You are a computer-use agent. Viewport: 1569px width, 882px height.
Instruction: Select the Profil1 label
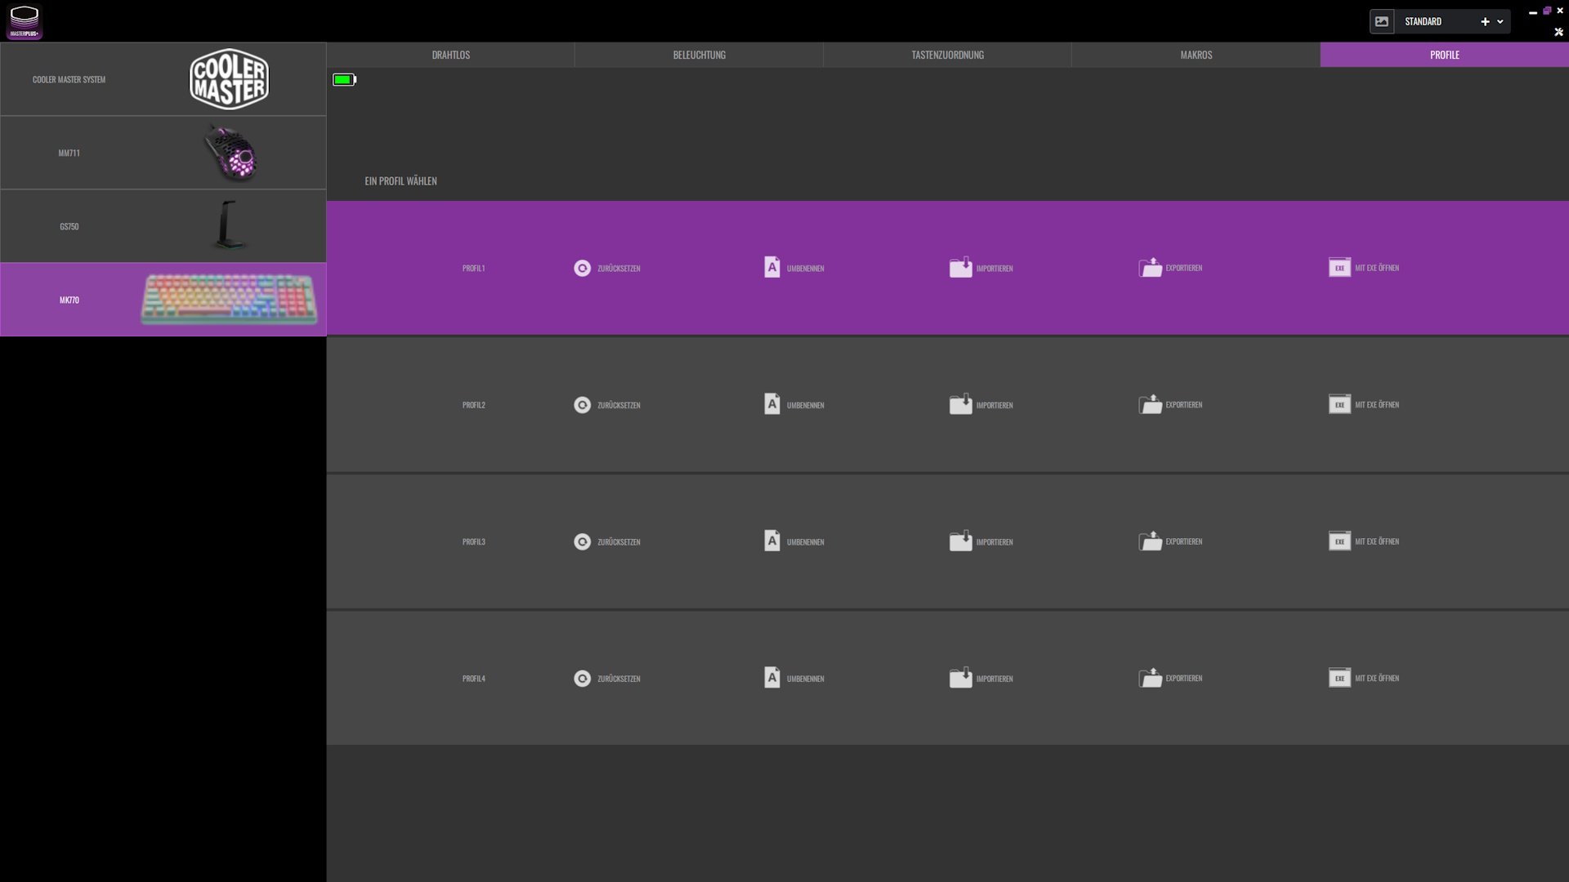(473, 268)
